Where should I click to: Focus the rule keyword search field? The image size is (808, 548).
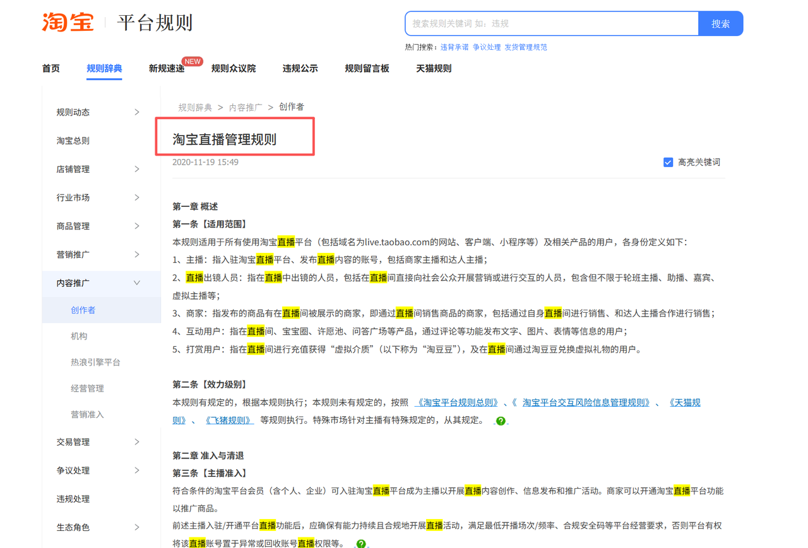(x=552, y=23)
